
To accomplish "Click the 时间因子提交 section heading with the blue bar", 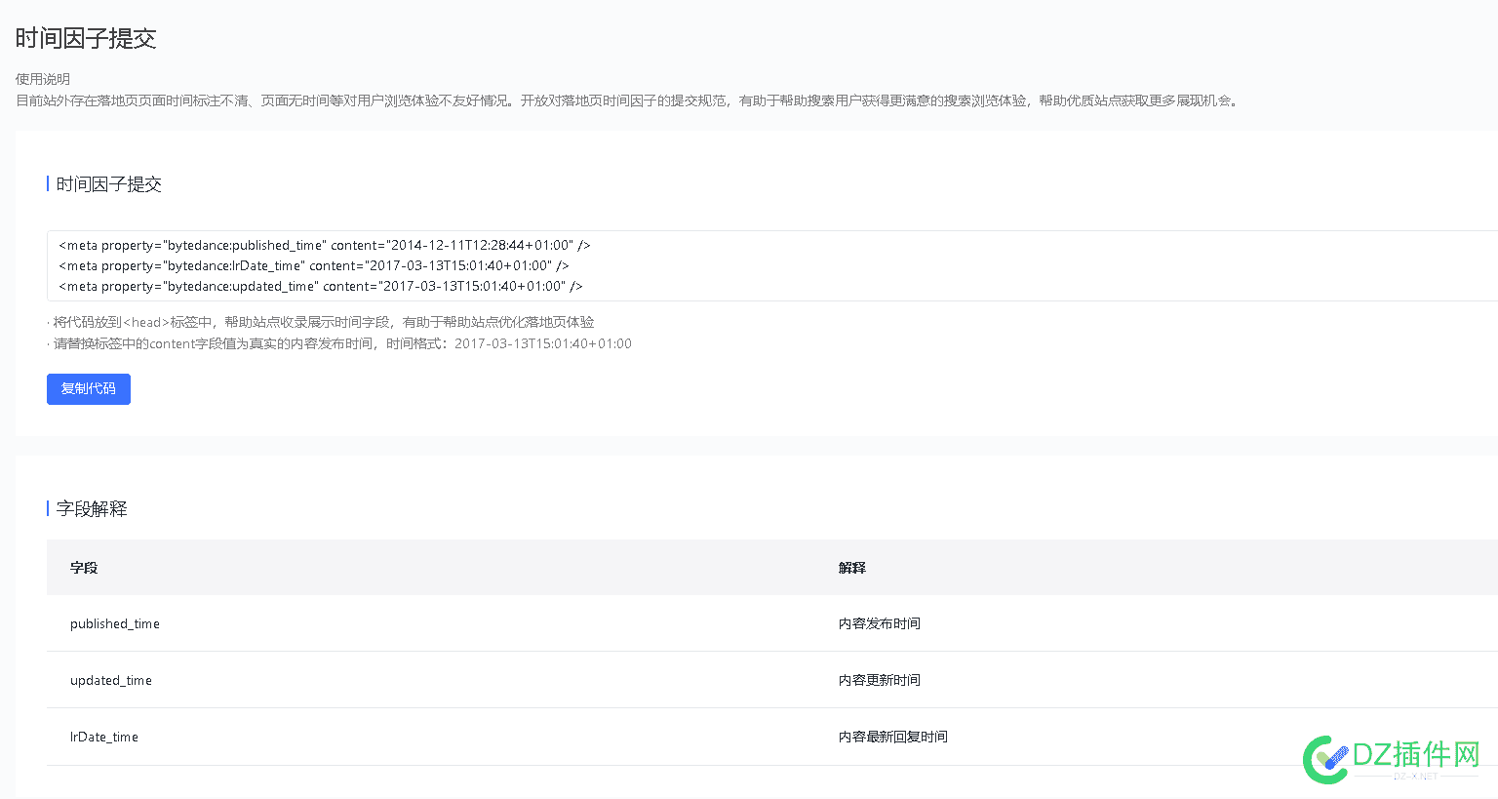I will pos(109,183).
